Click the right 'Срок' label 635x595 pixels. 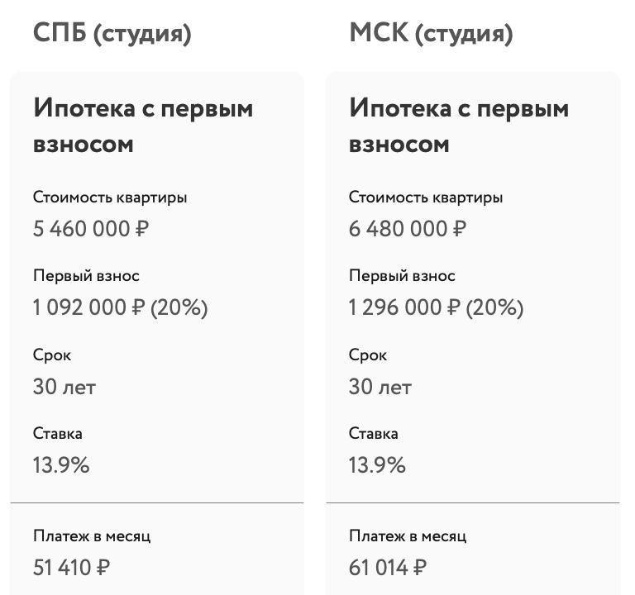[368, 355]
